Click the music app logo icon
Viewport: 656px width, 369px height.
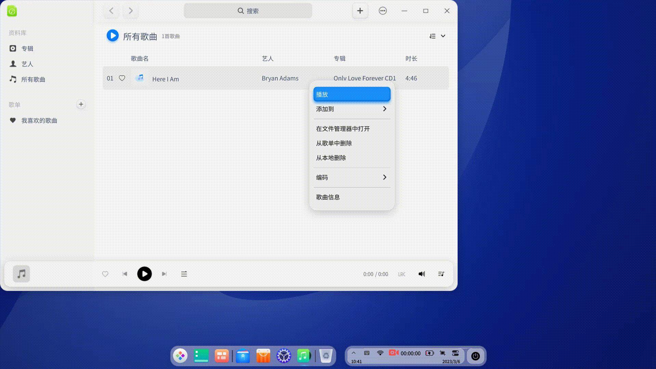pyautogui.click(x=12, y=11)
